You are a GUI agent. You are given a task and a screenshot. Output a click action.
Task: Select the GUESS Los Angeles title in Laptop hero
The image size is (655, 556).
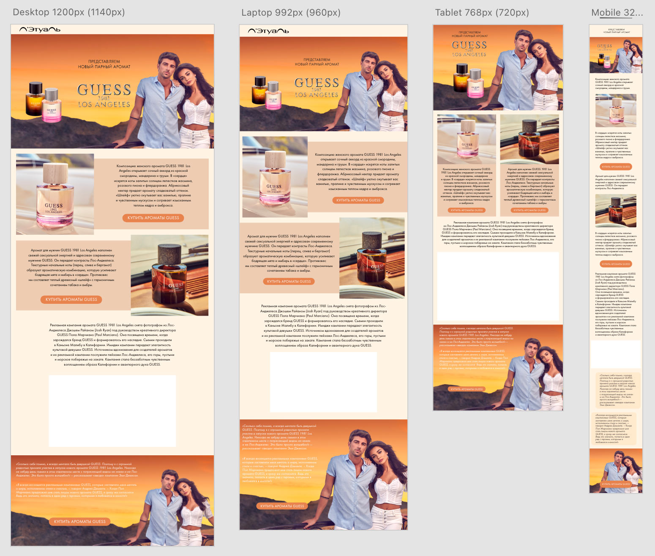point(317,88)
